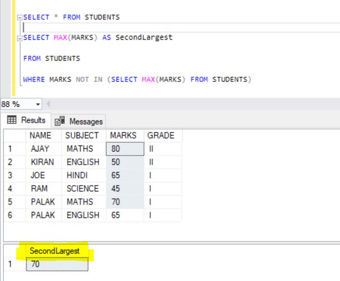Select the MARKS column header
Image resolution: width=340 pixels, height=281 pixels.
(x=125, y=135)
